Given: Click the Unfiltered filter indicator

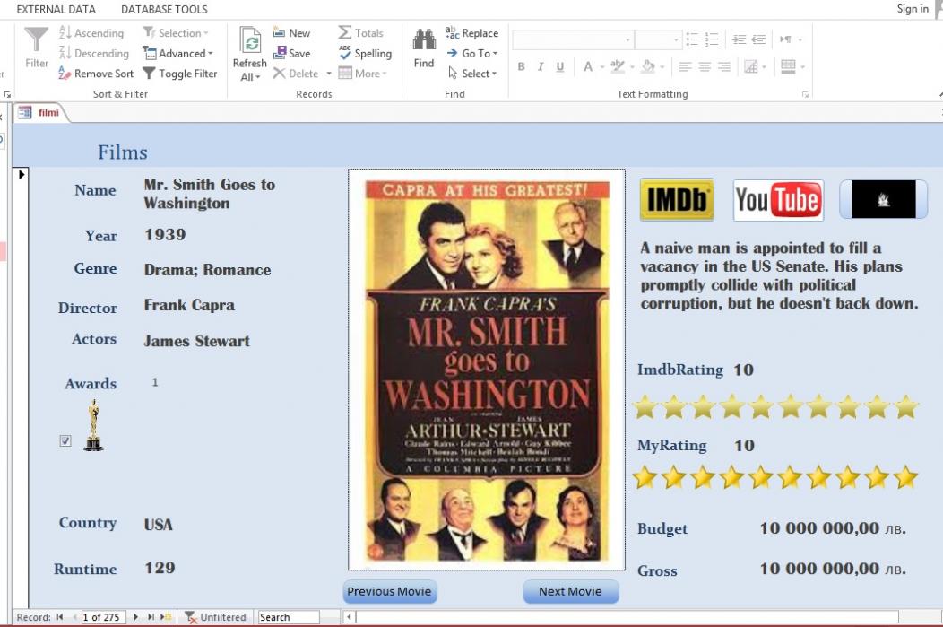Looking at the screenshot, I should (215, 617).
